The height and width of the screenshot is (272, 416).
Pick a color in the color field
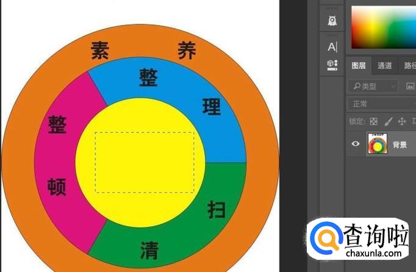tap(384, 27)
